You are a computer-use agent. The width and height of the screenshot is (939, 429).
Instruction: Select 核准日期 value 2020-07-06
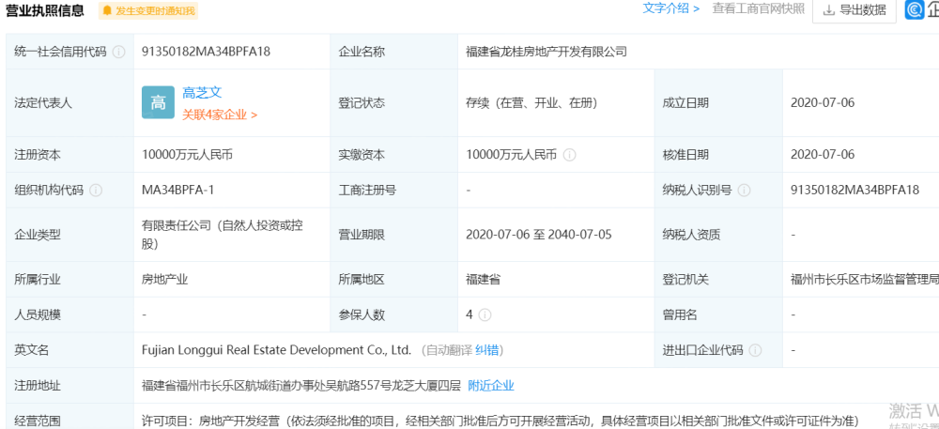pos(823,155)
